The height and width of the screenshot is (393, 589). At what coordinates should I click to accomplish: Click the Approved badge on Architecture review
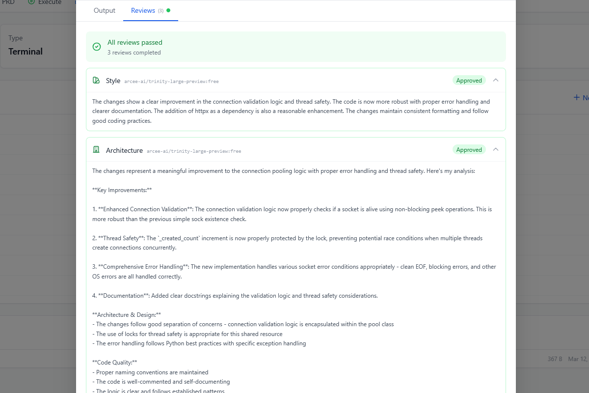(469, 150)
